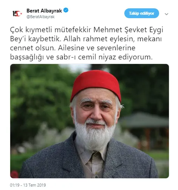Open the @BeratAlbayrak handle link
The image size is (178, 190).
tap(40, 17)
